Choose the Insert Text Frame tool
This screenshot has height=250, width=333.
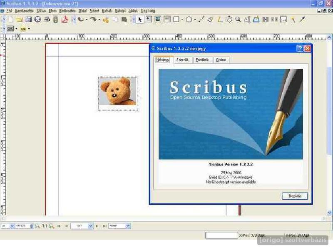149,19
